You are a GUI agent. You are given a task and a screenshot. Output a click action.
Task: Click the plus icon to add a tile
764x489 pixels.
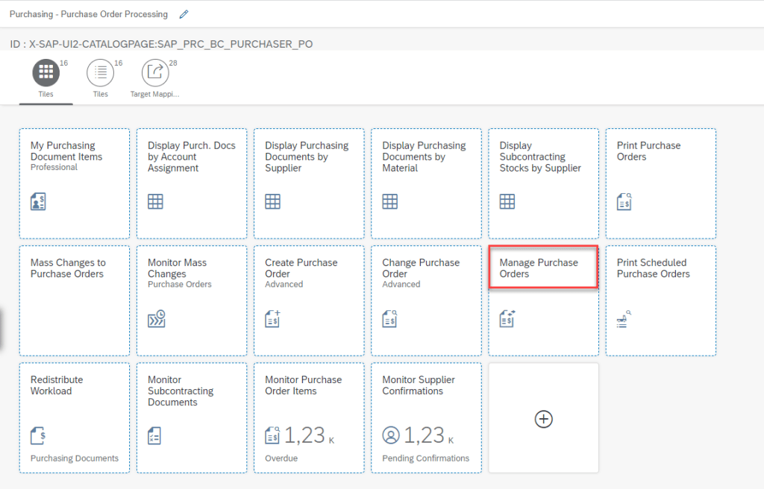[x=544, y=419]
